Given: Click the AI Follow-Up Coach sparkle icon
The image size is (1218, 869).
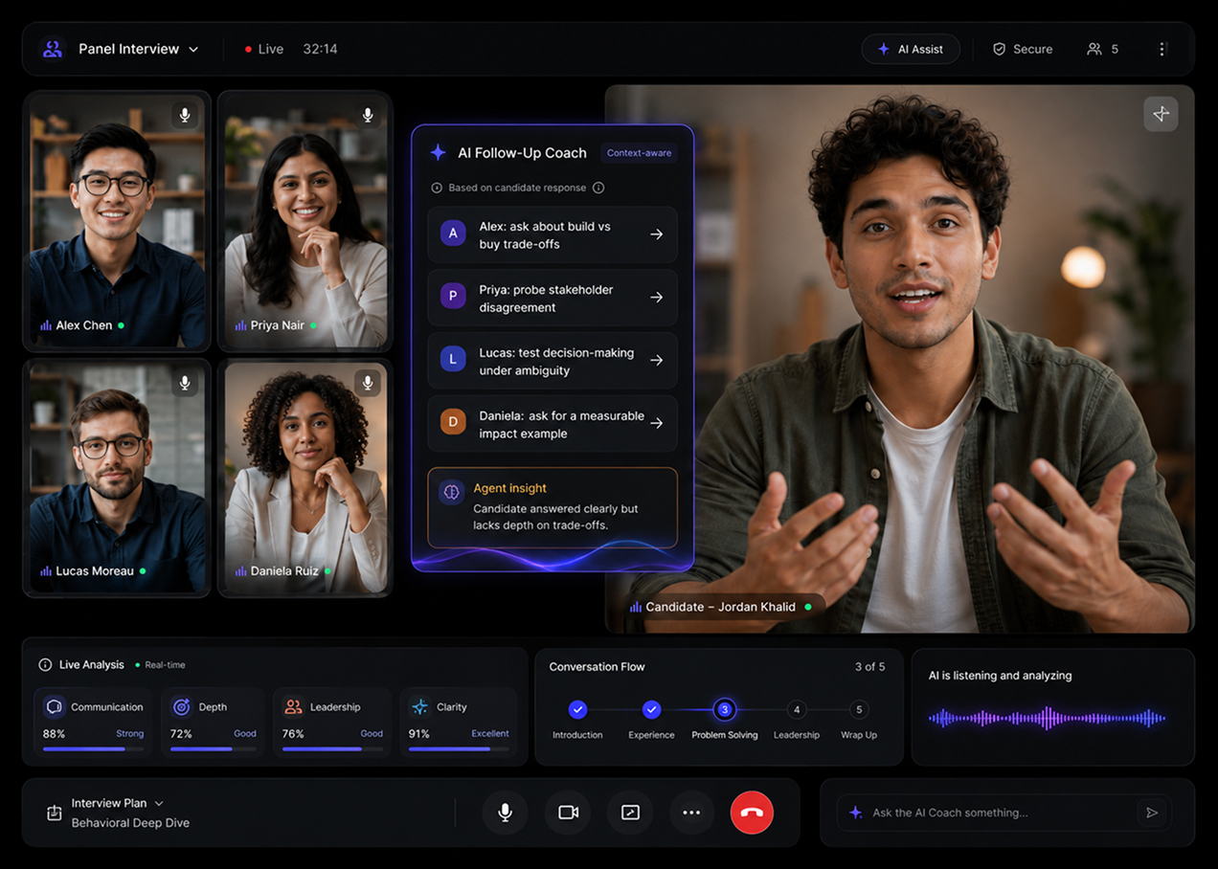Looking at the screenshot, I should coord(438,152).
